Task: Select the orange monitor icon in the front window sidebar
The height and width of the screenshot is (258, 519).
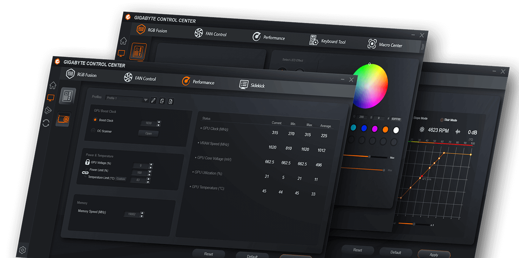Action: tap(51, 98)
